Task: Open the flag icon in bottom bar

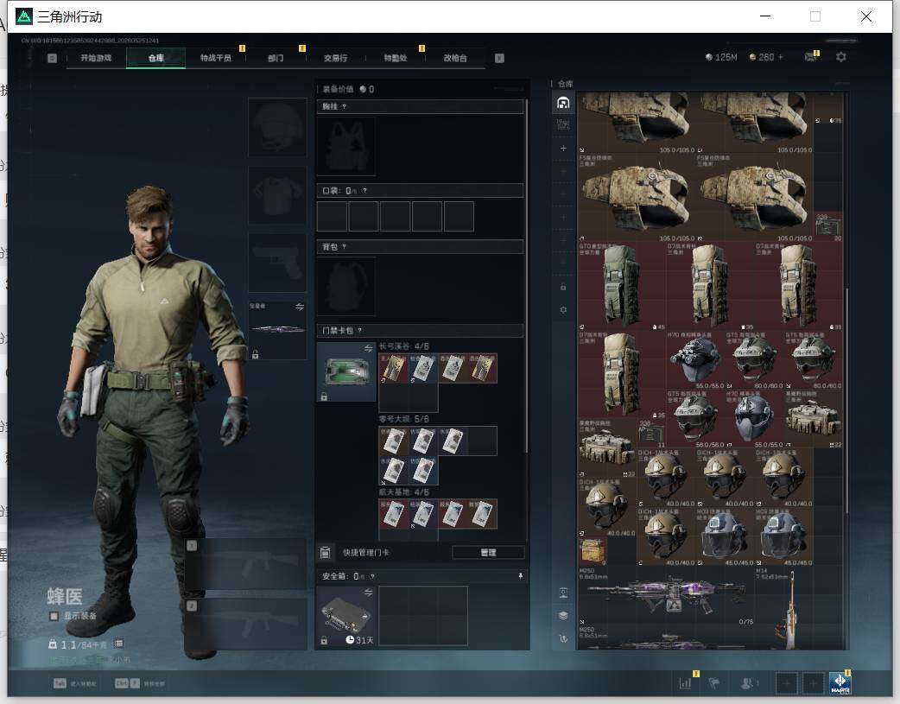Action: click(714, 682)
